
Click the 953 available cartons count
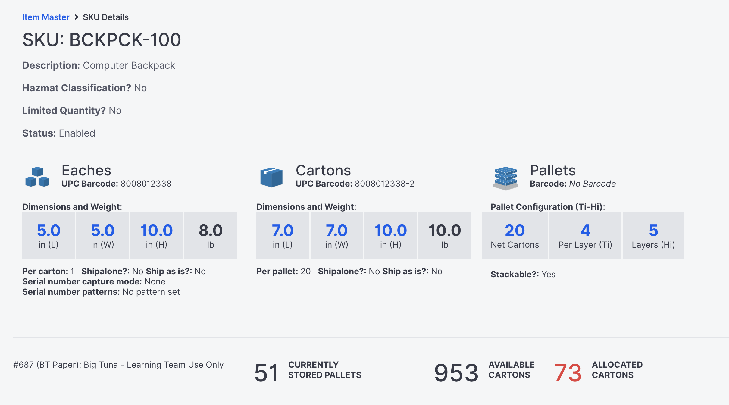coord(456,372)
